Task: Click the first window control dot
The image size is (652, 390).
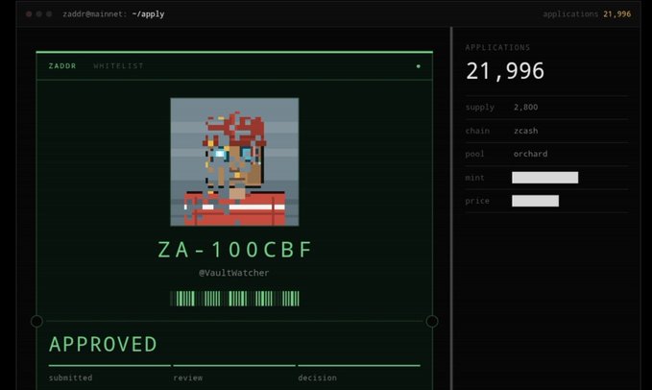Action: 29,14
